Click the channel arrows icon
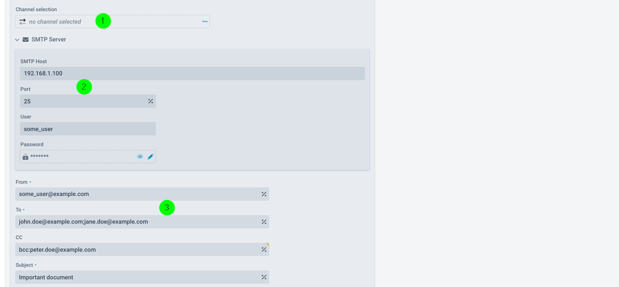Viewport: 619px width, 287px height. (x=23, y=21)
